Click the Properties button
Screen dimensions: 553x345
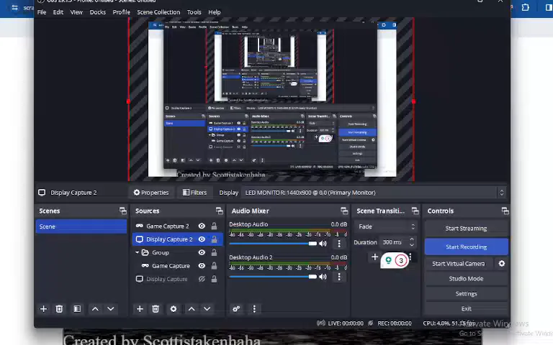tap(151, 193)
